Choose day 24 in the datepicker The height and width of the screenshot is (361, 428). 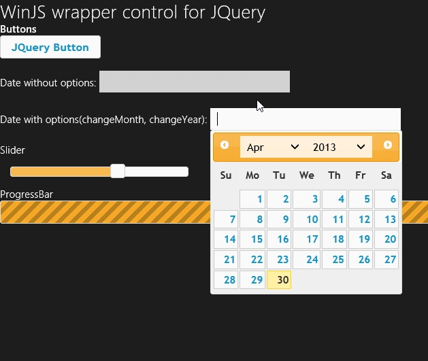(x=306, y=260)
